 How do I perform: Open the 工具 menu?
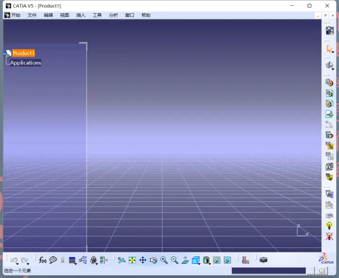coord(97,15)
